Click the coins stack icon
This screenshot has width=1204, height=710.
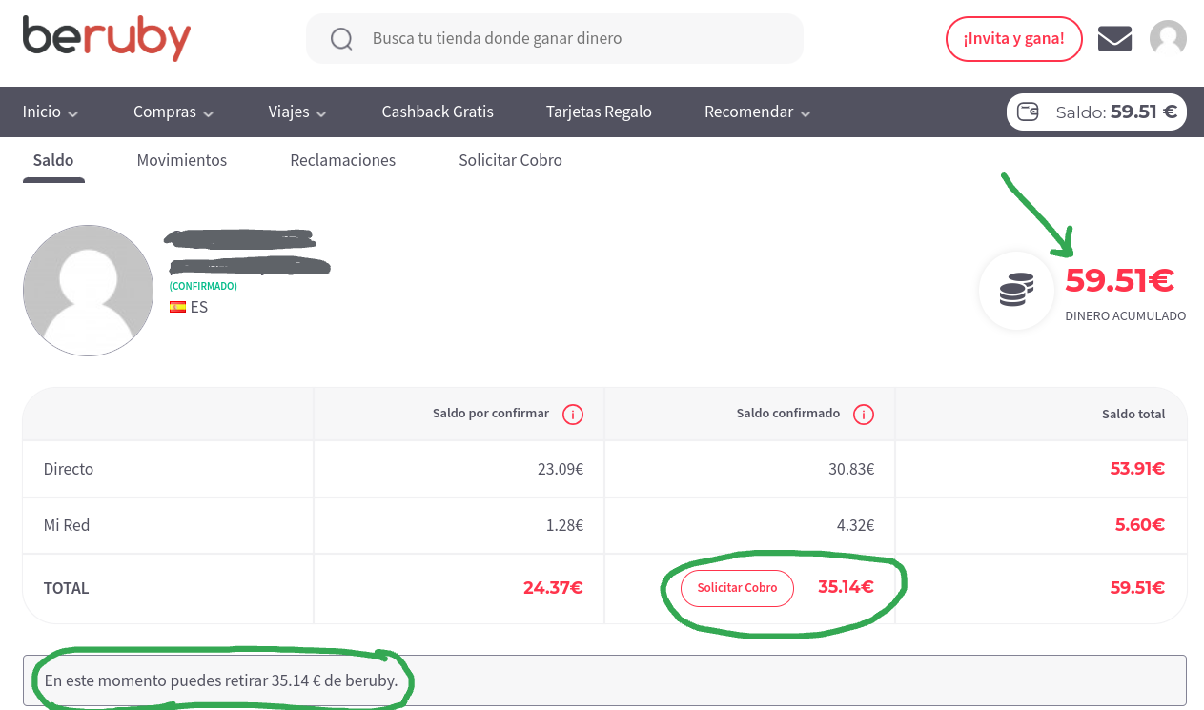click(x=1016, y=290)
